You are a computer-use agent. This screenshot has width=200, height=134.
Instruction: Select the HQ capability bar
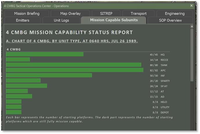tap(45, 55)
